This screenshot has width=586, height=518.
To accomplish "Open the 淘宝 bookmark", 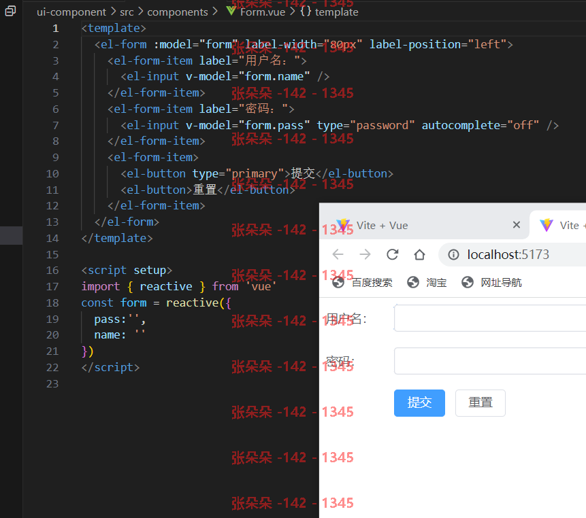I will point(427,283).
